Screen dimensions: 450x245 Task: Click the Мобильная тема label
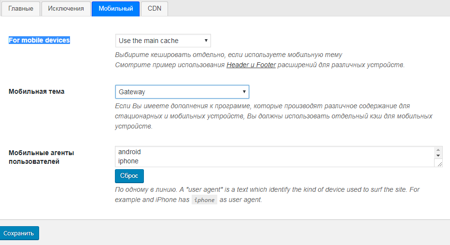[x=36, y=92]
